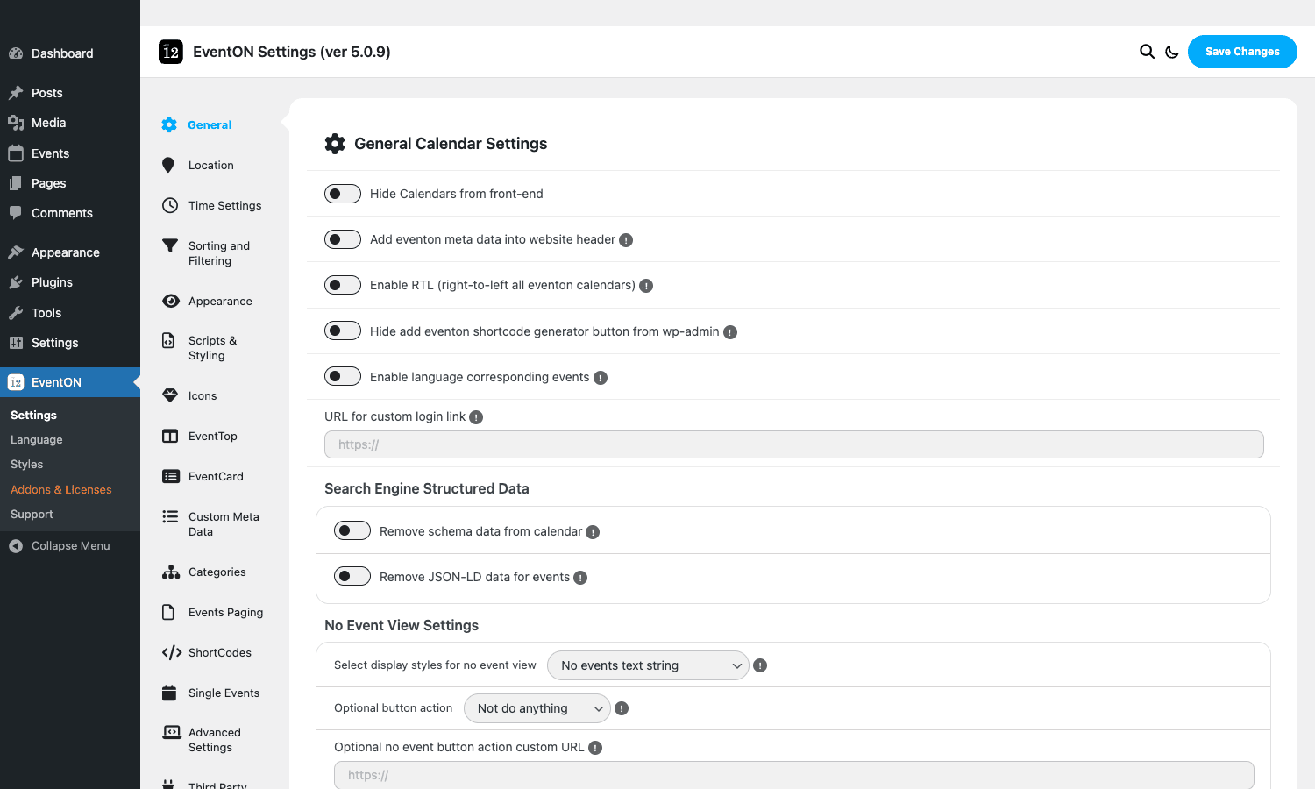The image size is (1315, 789).
Task: Open Plugins in WordPress sidebar
Action: pyautogui.click(x=70, y=282)
